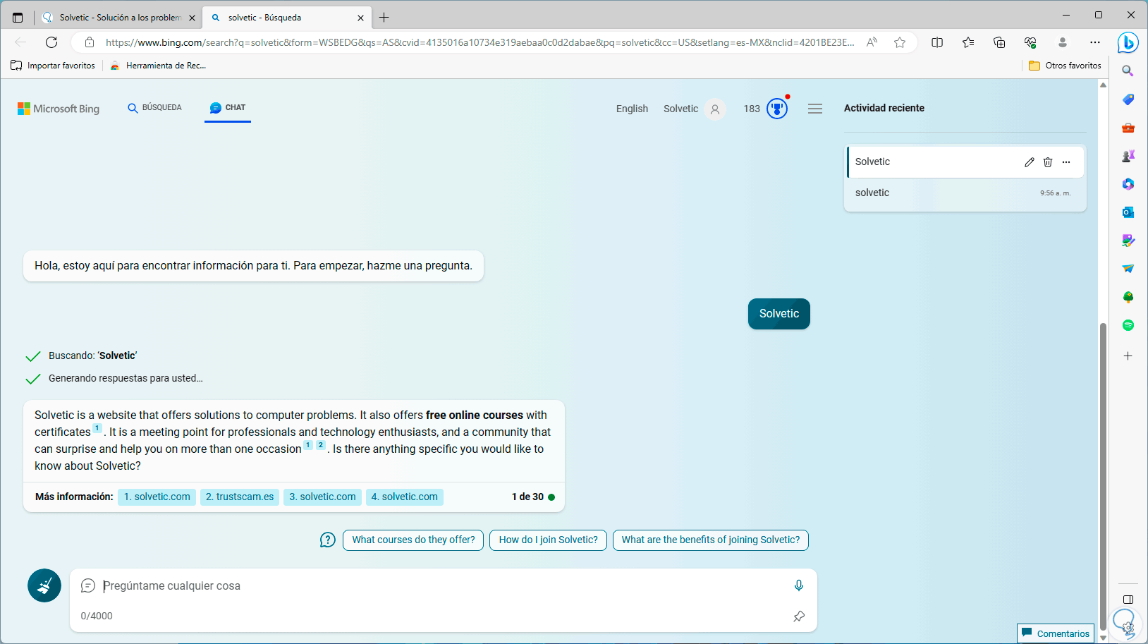The width and height of the screenshot is (1148, 644).
Task: Open more options for Solvetic recent chat
Action: 1066,162
